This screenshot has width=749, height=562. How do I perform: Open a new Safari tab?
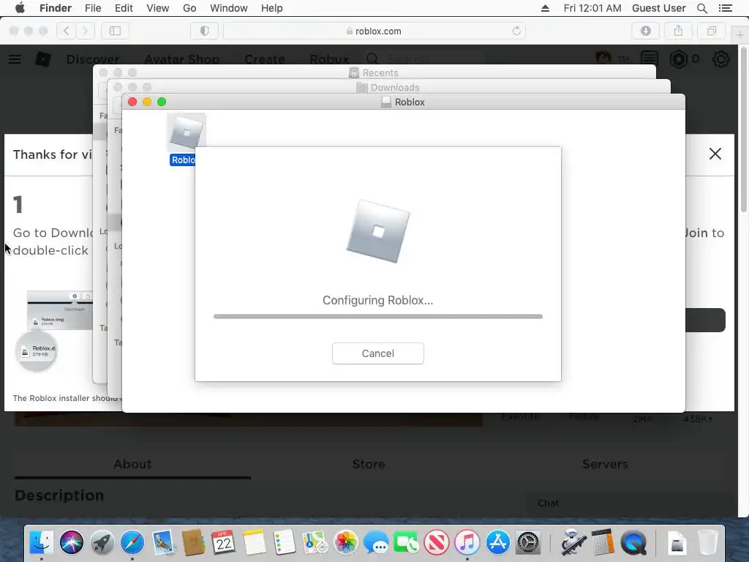[739, 34]
